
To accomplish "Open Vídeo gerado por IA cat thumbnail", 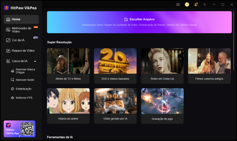I will [x=115, y=101].
